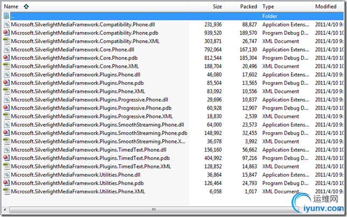347x217 pixels.
Task: Click the size value 231,936
Action: tap(213, 25)
